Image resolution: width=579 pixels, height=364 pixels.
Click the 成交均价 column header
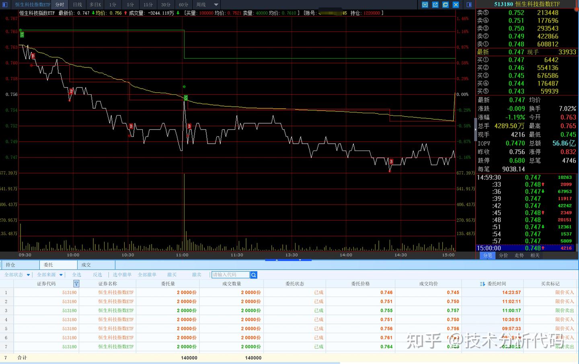429,284
